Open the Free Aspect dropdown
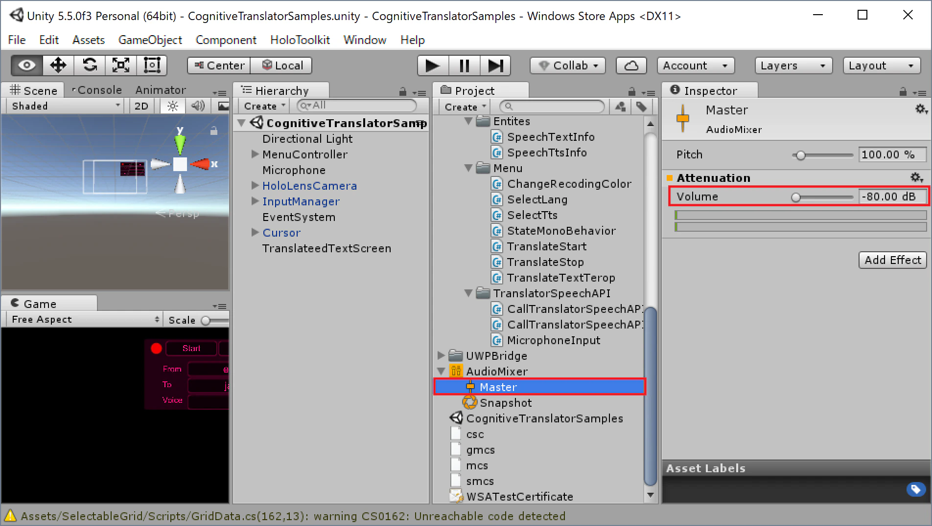This screenshot has width=932, height=526. point(85,320)
